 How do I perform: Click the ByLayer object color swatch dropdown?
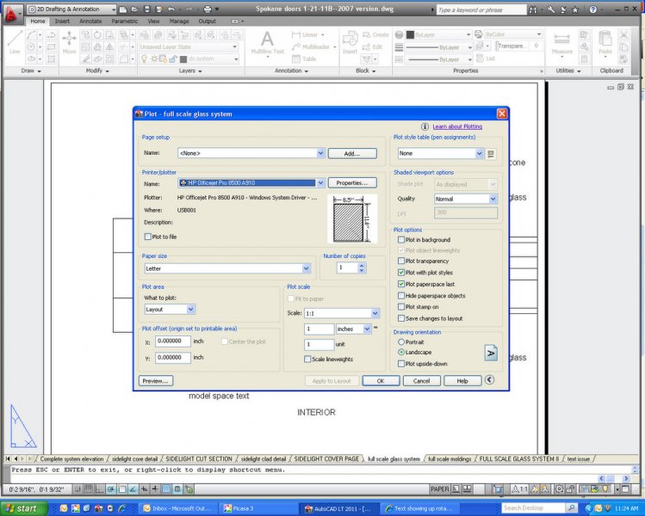438,35
